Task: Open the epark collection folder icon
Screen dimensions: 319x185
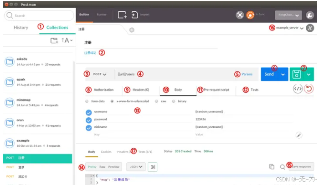Action: (x=10, y=82)
